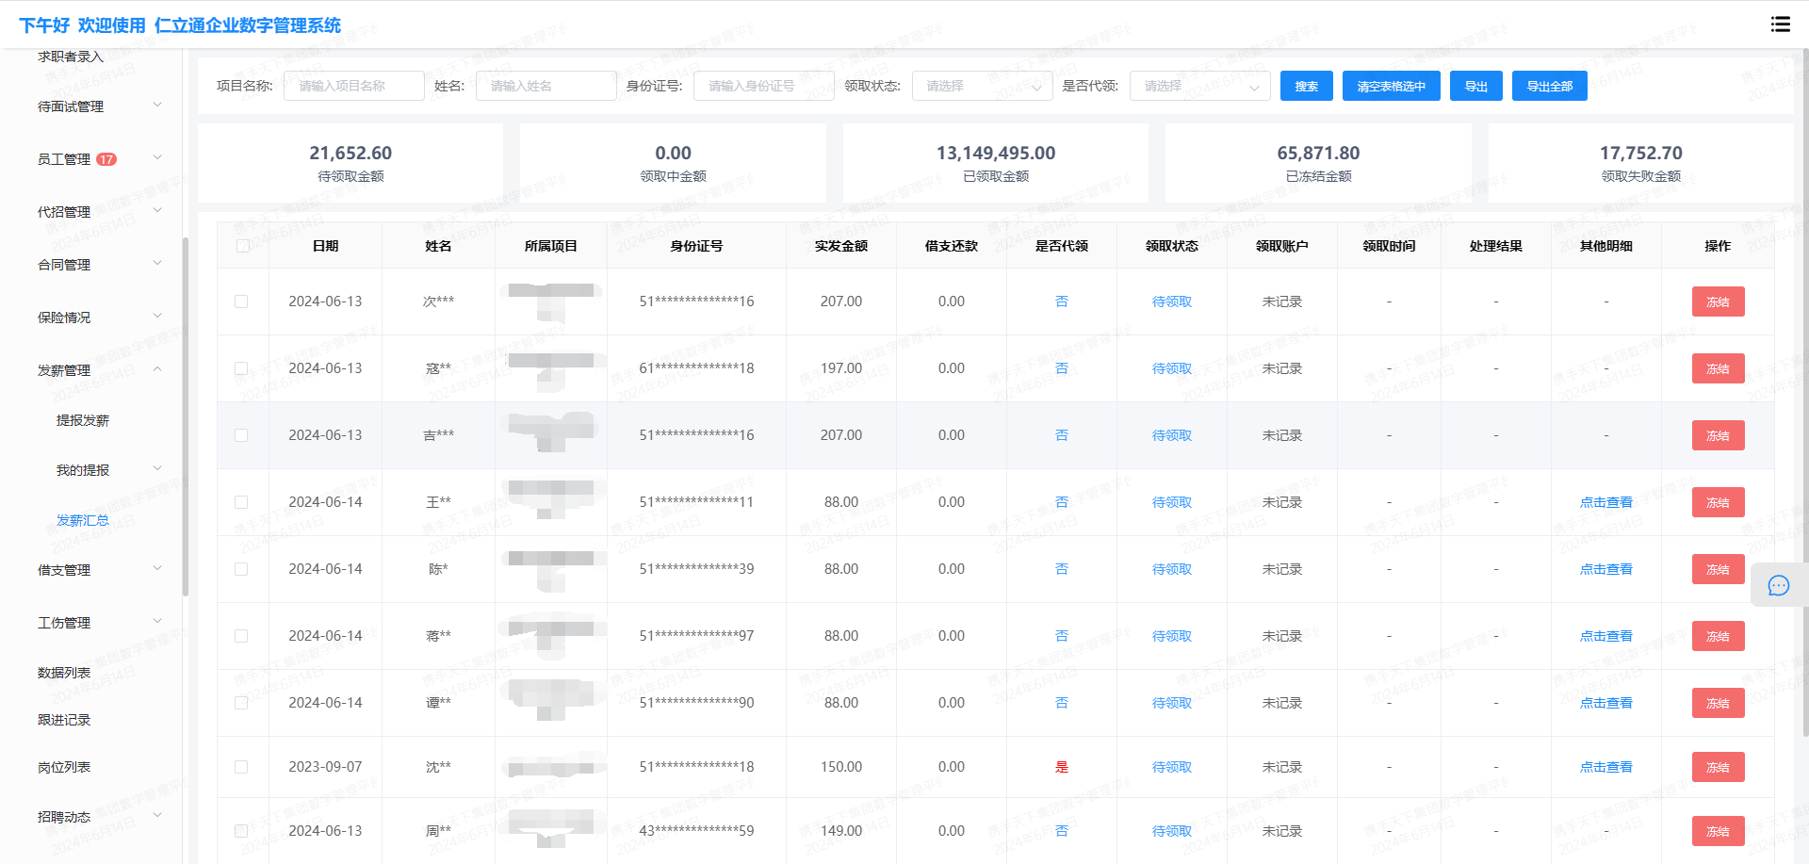Select the checkbox for 王** row
The image size is (1809, 864).
pyautogui.click(x=241, y=502)
